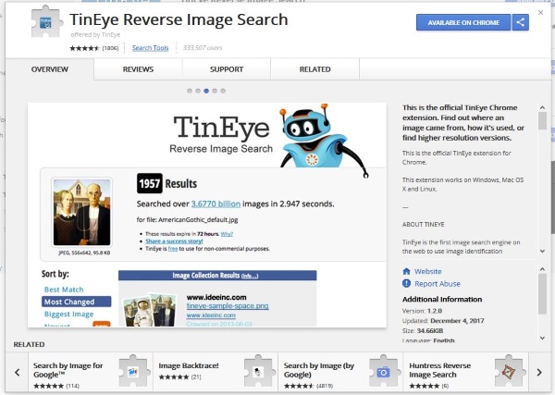This screenshot has width=555, height=395.
Task: Click 'Size: 34.66KiB' text
Action: point(423,330)
